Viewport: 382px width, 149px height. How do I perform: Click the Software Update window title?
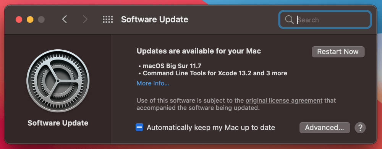[x=154, y=19]
